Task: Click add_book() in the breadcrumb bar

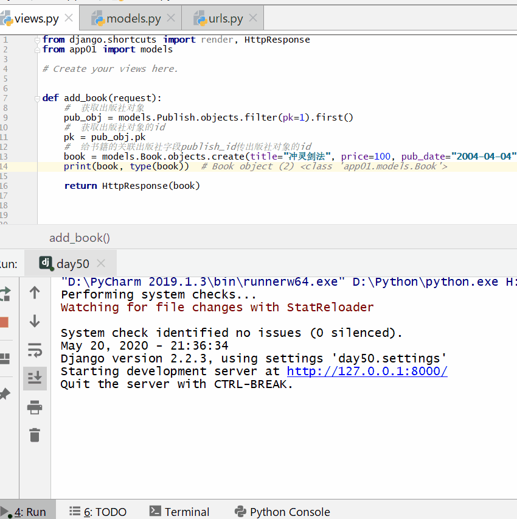Action: click(x=80, y=238)
